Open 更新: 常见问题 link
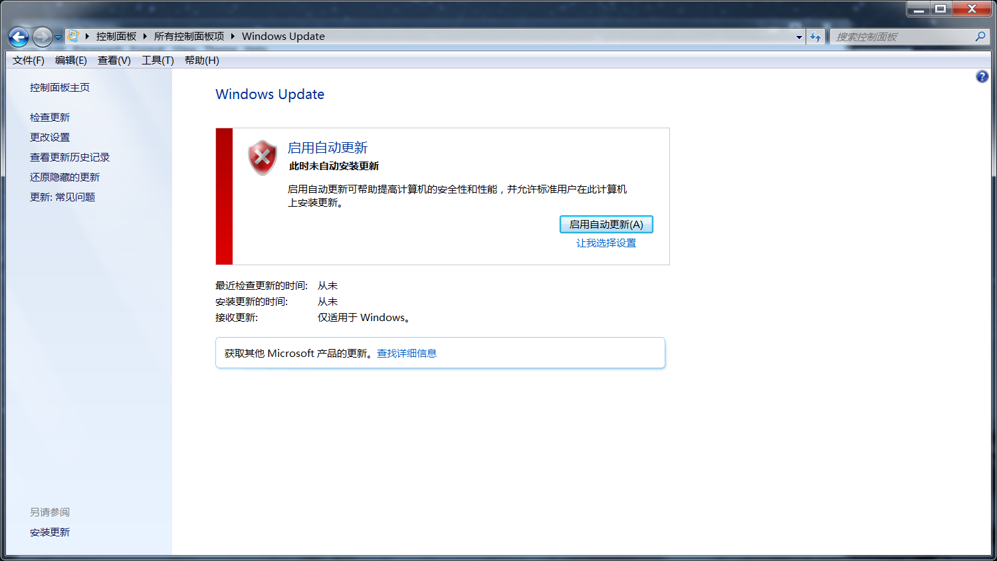This screenshot has width=997, height=561. 62,197
